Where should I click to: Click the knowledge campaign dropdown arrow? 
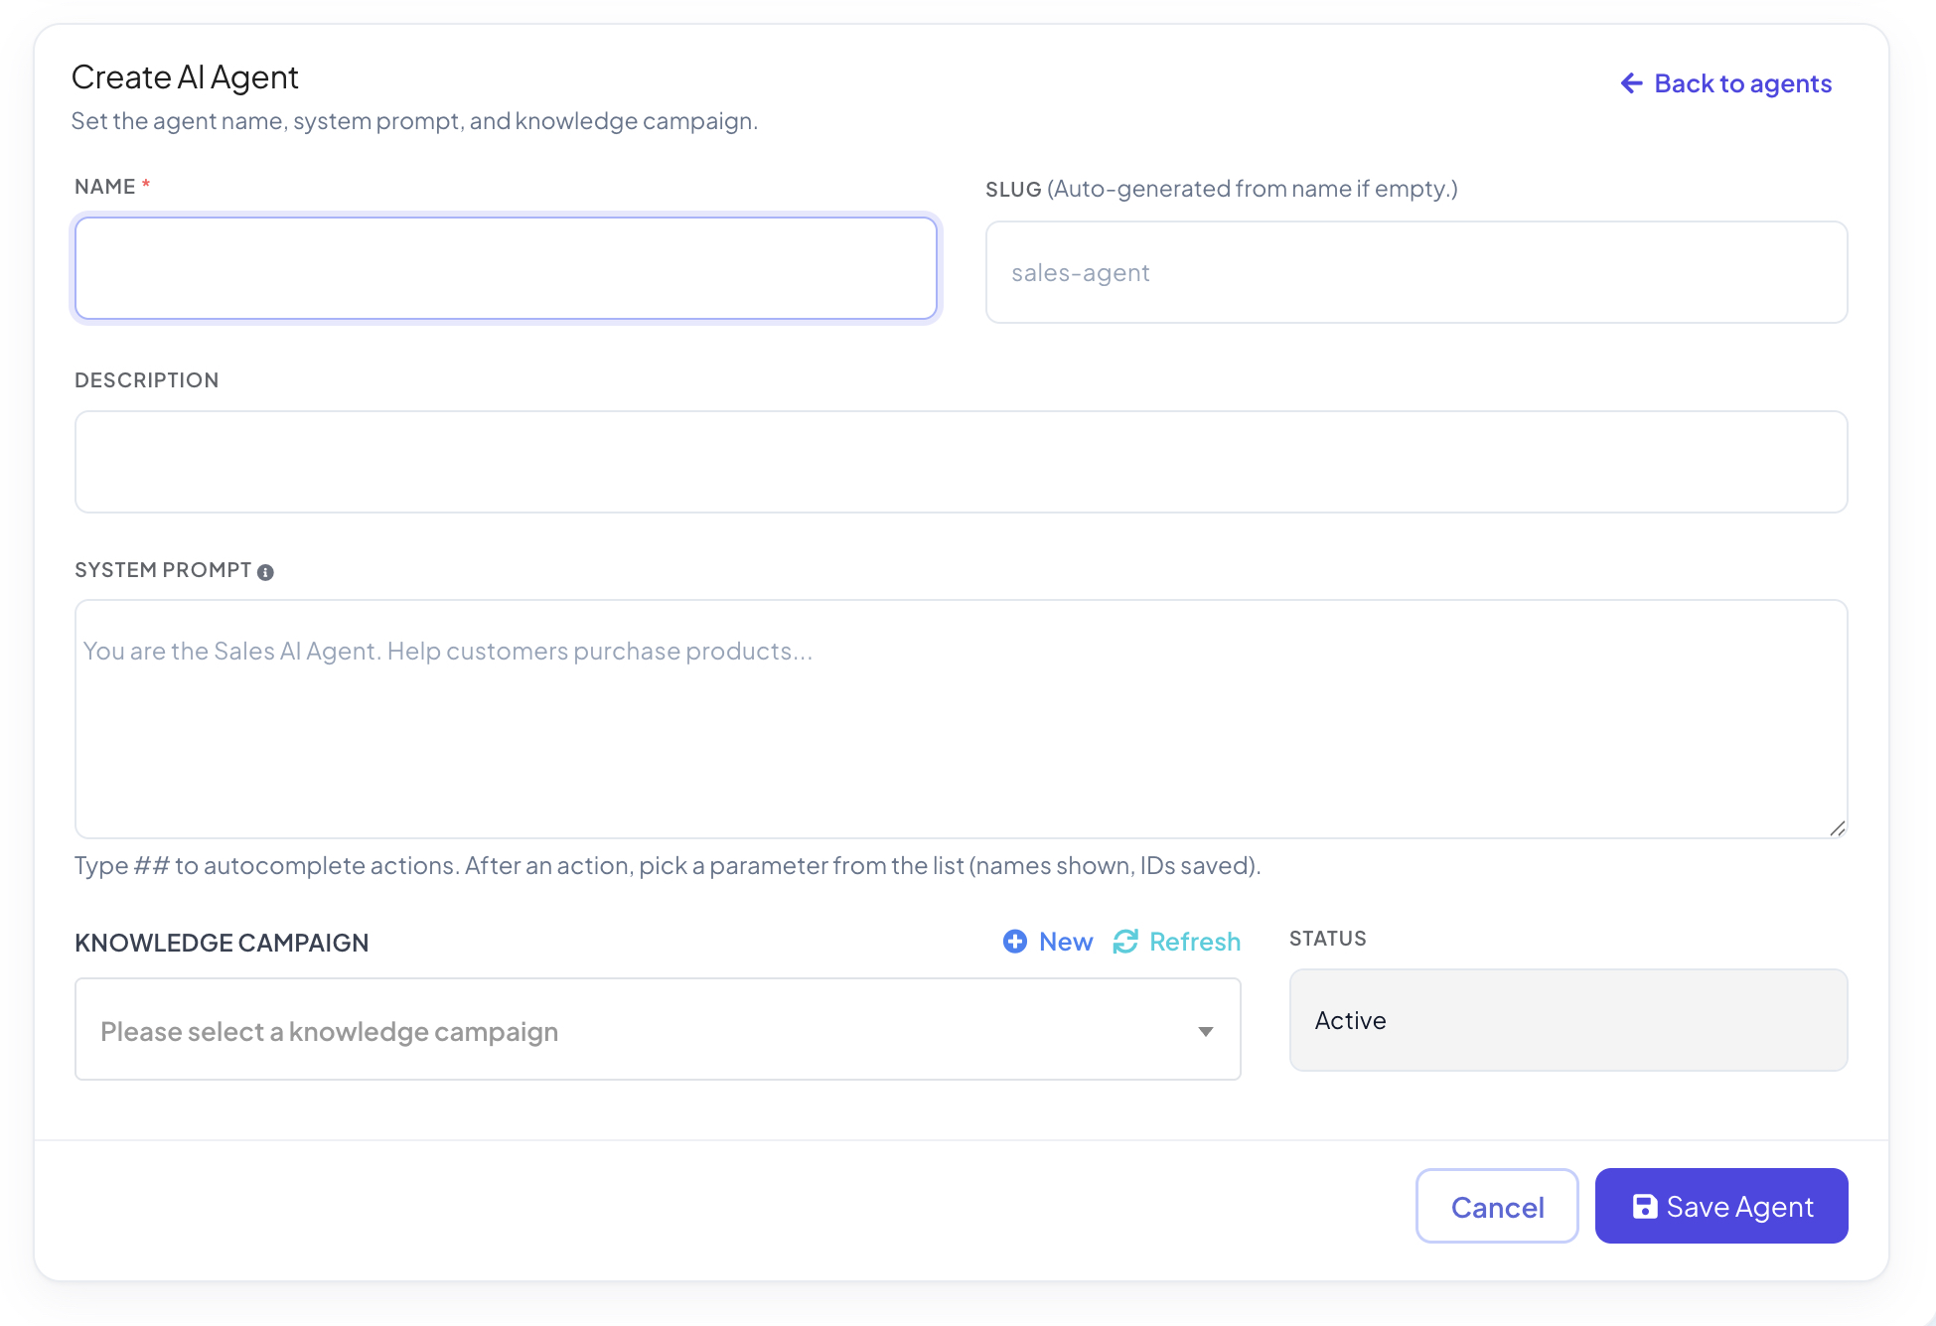click(x=1206, y=1032)
